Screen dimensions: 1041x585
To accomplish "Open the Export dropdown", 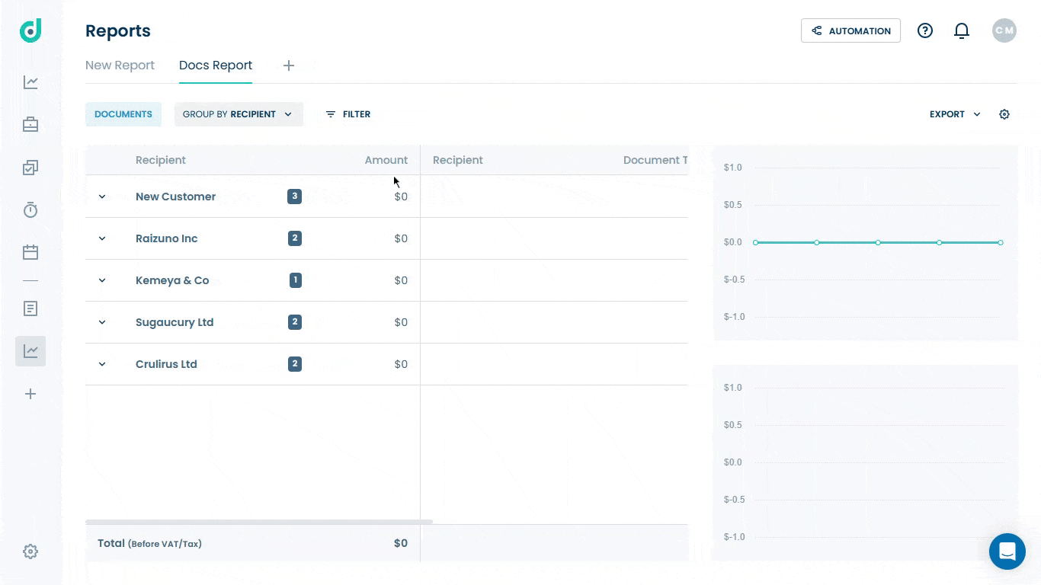I will (x=955, y=114).
